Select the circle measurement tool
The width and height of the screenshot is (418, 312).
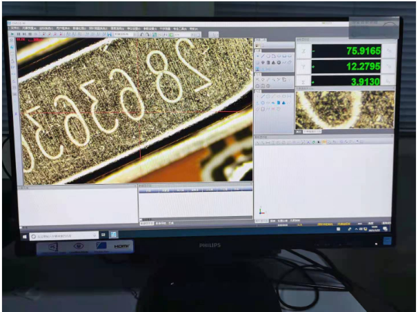click(x=269, y=56)
